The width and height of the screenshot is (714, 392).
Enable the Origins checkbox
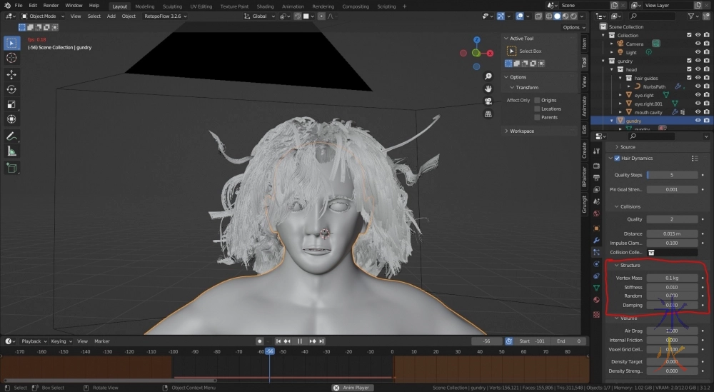(537, 101)
